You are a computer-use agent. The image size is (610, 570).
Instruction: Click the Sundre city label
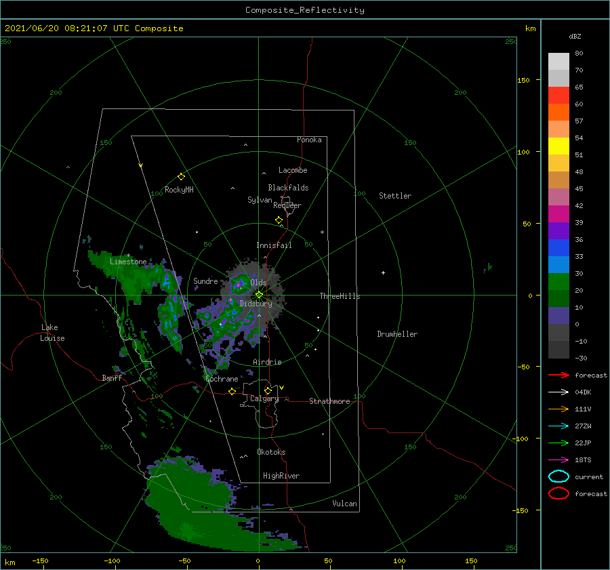[205, 281]
